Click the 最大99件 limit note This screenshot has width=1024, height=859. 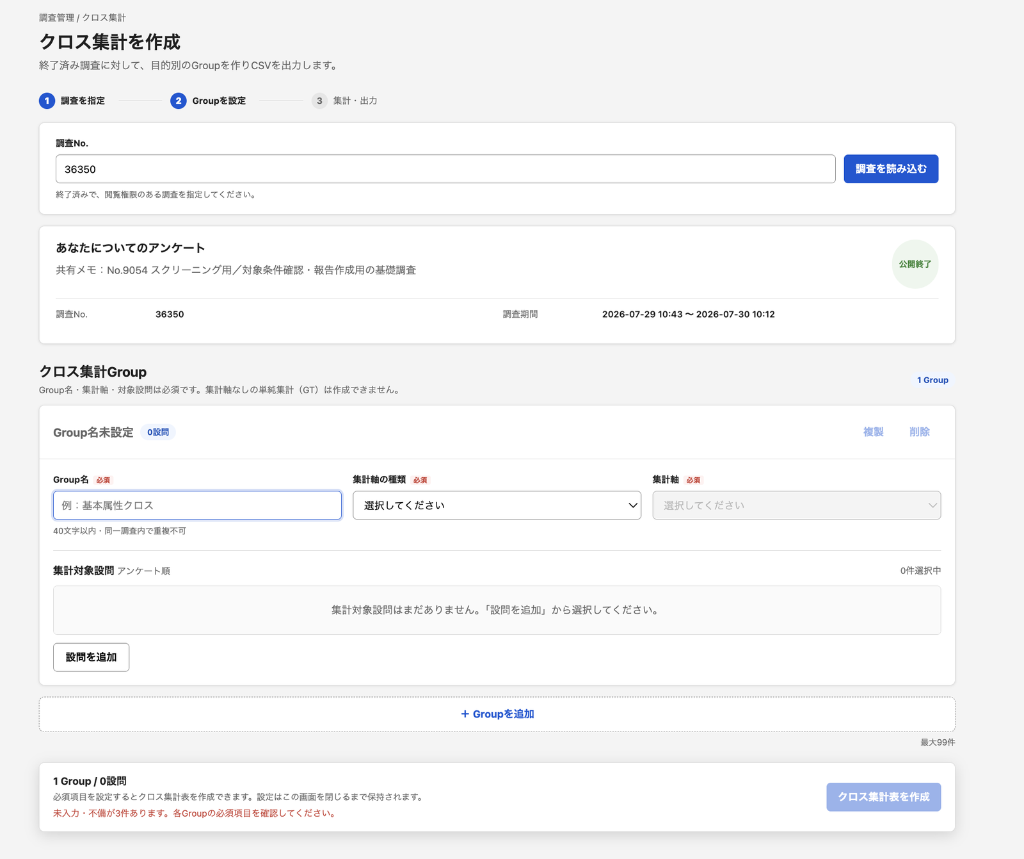coord(938,742)
